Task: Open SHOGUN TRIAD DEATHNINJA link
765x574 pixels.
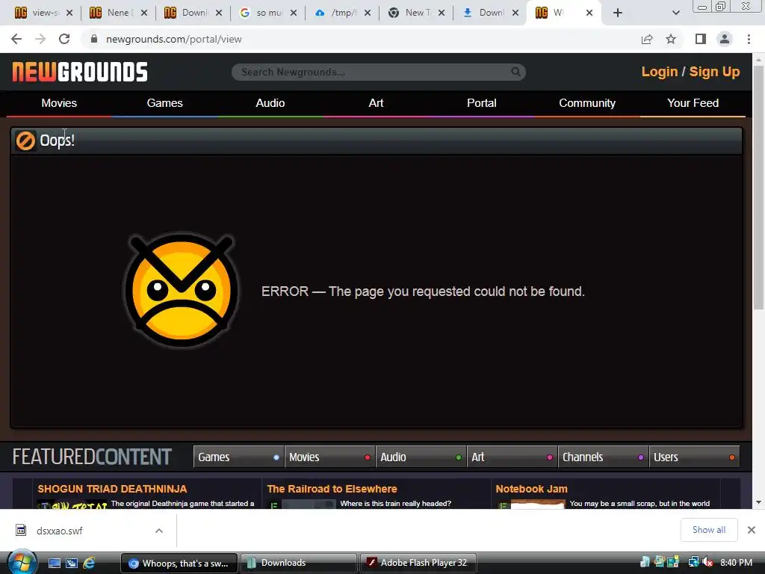Action: coord(112,489)
